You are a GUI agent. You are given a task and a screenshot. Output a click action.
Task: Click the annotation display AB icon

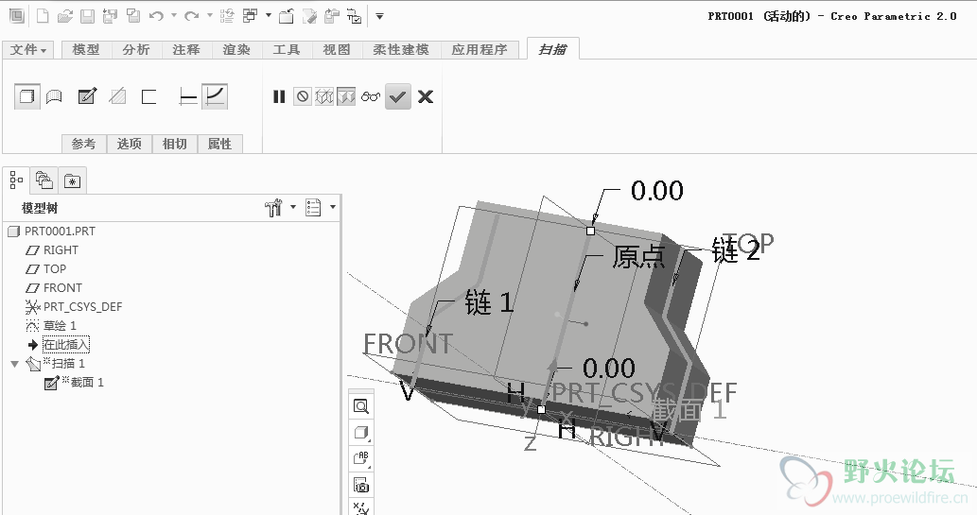point(360,459)
